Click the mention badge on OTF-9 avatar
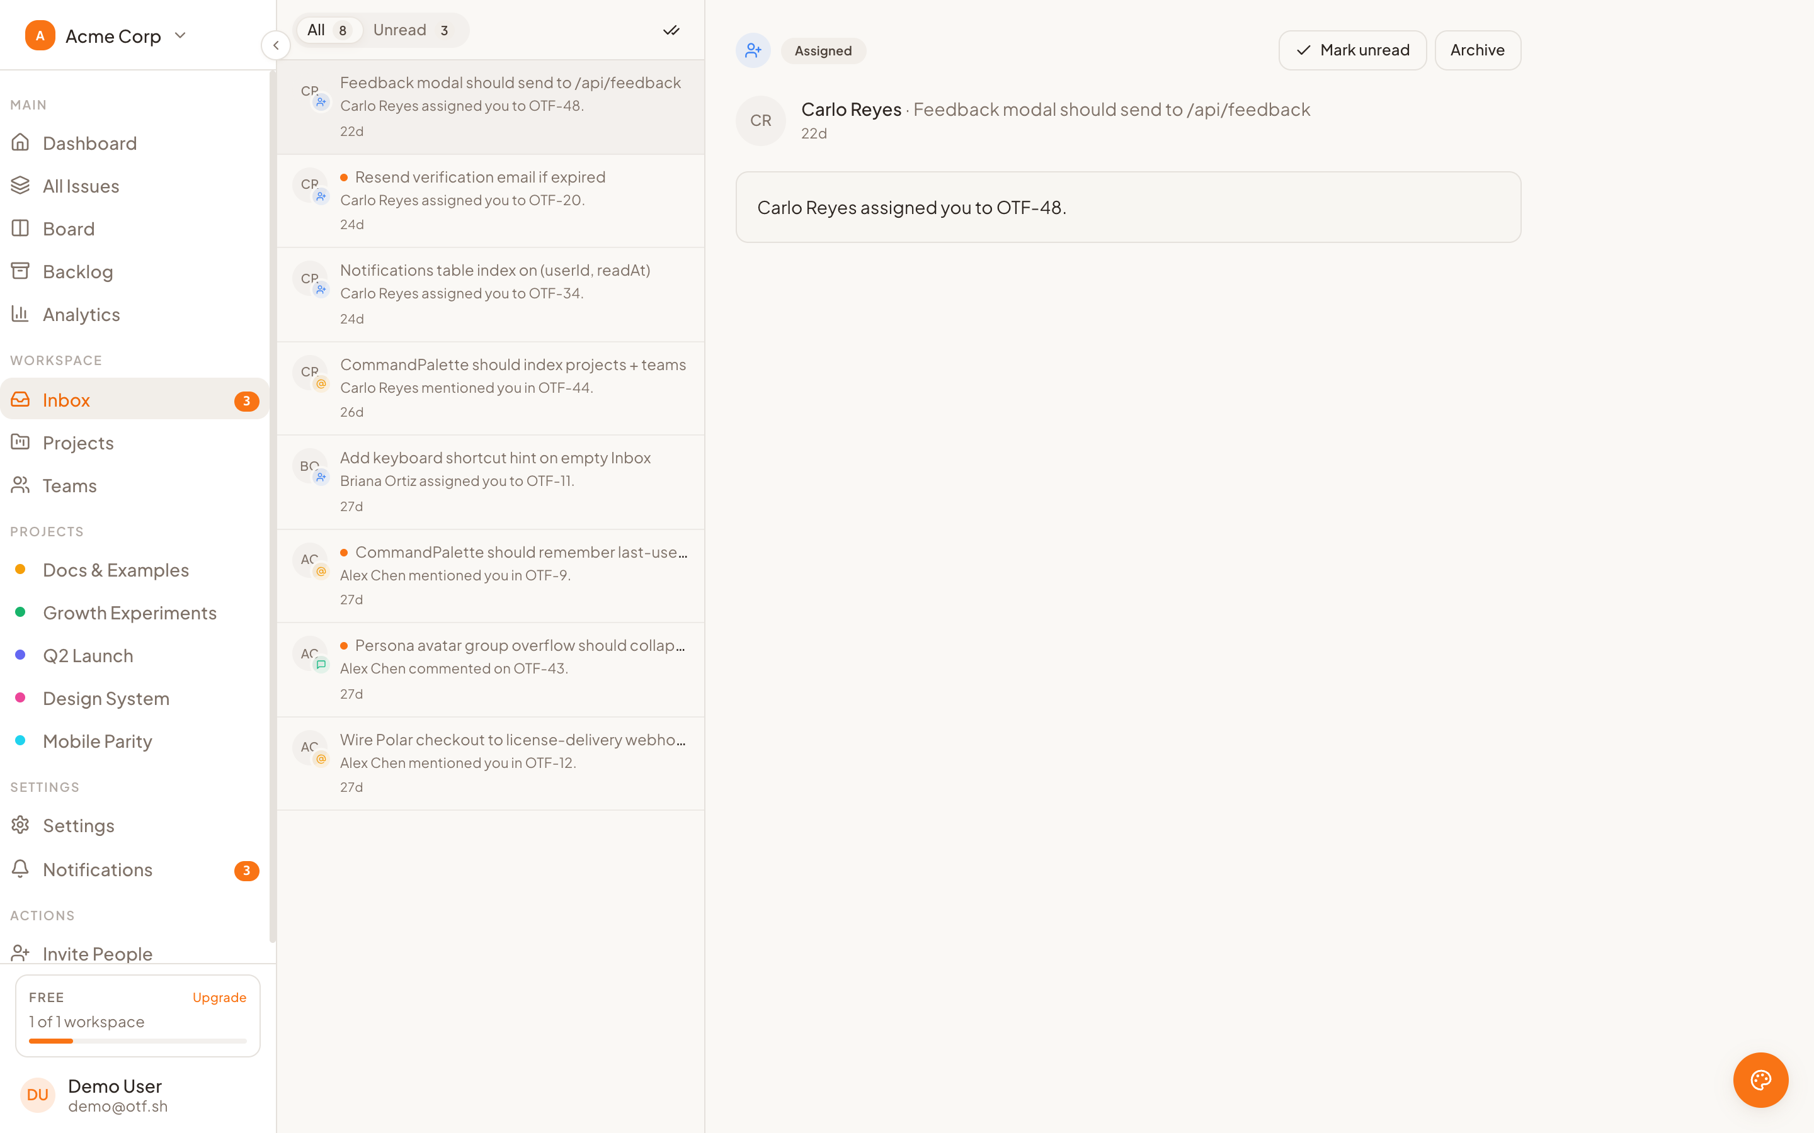 coord(321,571)
